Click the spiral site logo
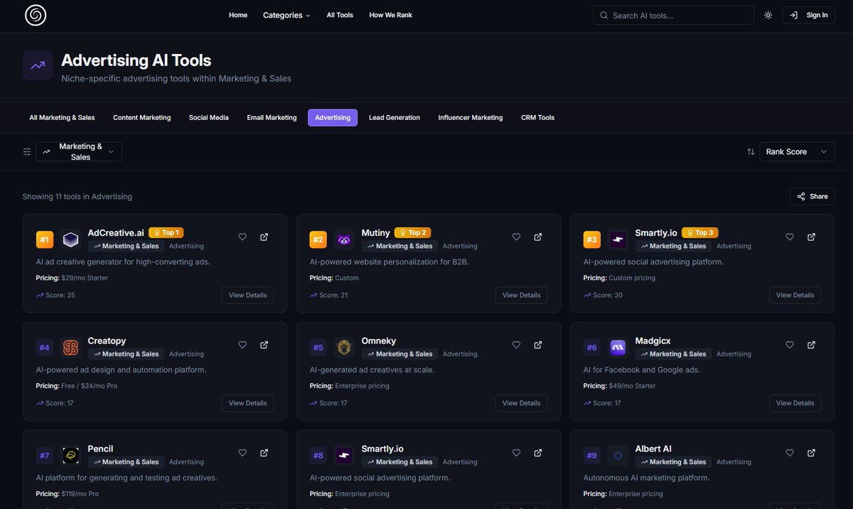853x509 pixels. click(x=35, y=15)
